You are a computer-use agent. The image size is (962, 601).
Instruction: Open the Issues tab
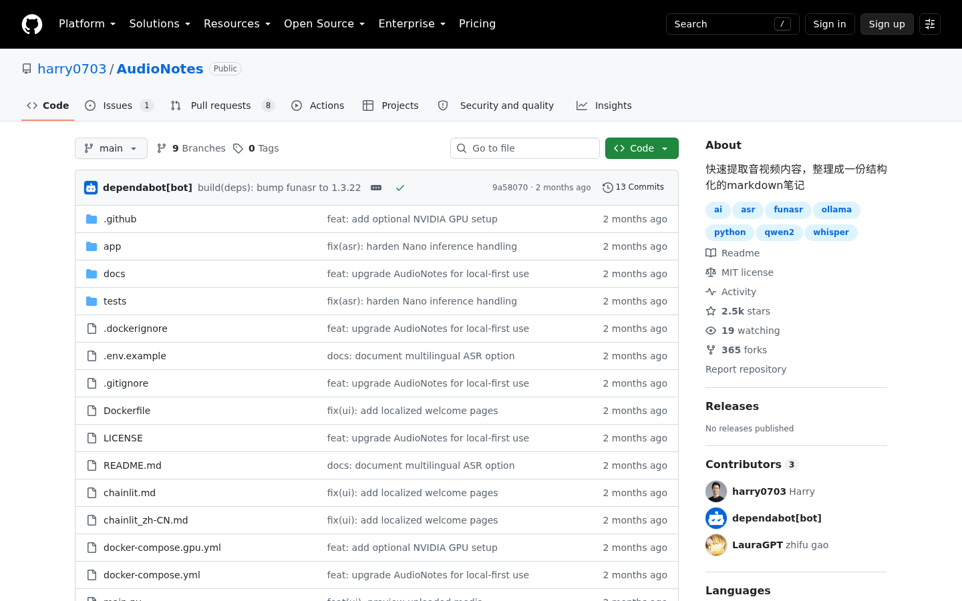point(119,106)
